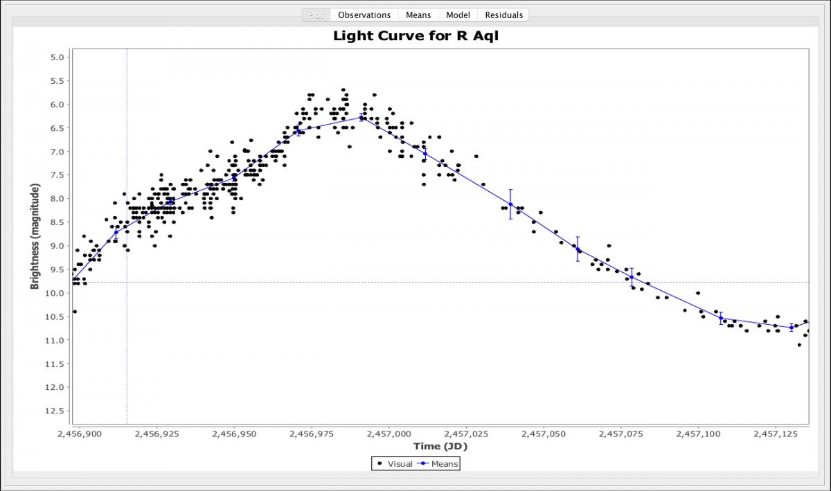Pick the mean point with the tallest error bar
831x491 pixels.
click(510, 204)
